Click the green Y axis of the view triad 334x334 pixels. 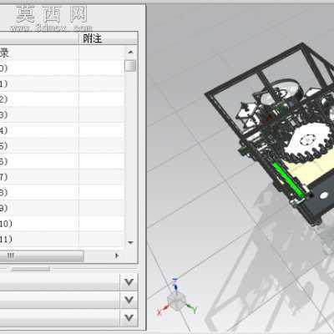click(191, 308)
